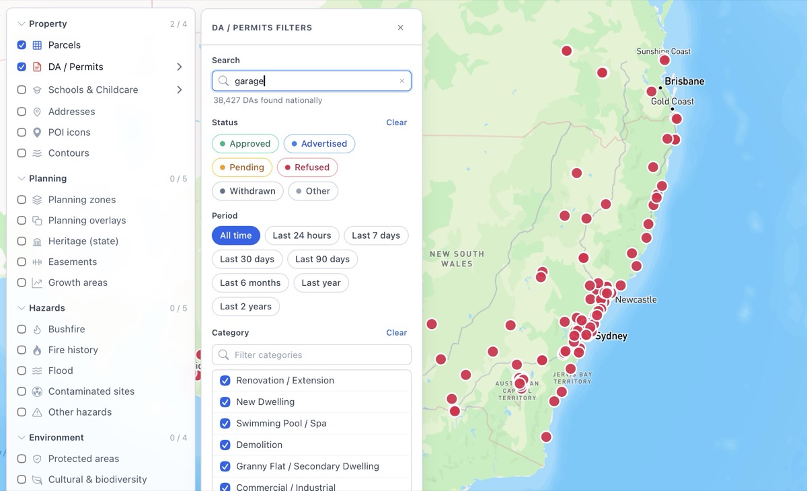Select the Last 6 months period
Image resolution: width=807 pixels, height=491 pixels.
pos(250,282)
